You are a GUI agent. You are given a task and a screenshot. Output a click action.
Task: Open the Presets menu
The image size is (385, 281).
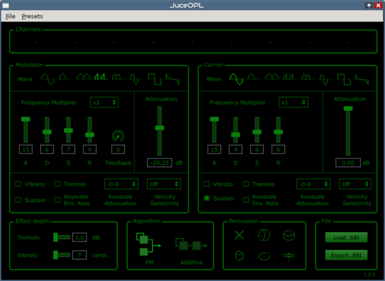click(x=32, y=16)
